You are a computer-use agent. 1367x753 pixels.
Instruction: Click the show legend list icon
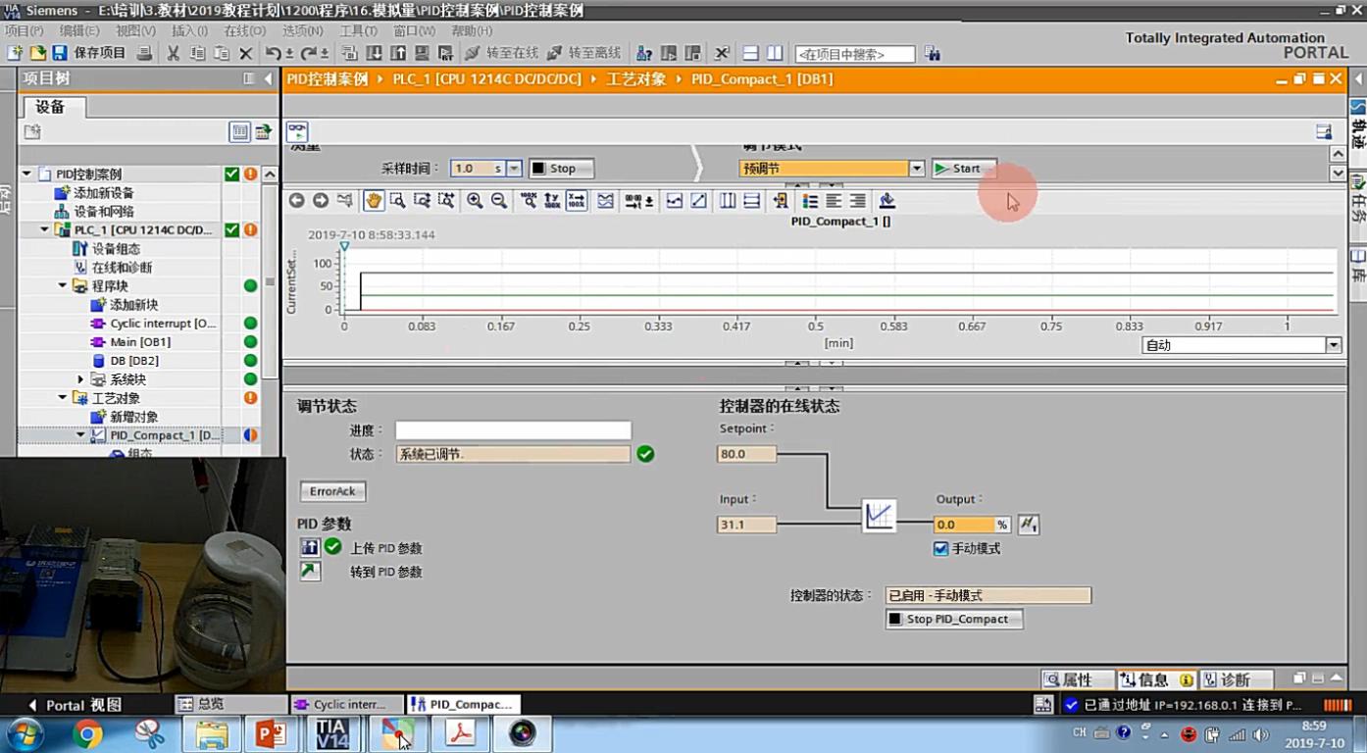click(810, 200)
